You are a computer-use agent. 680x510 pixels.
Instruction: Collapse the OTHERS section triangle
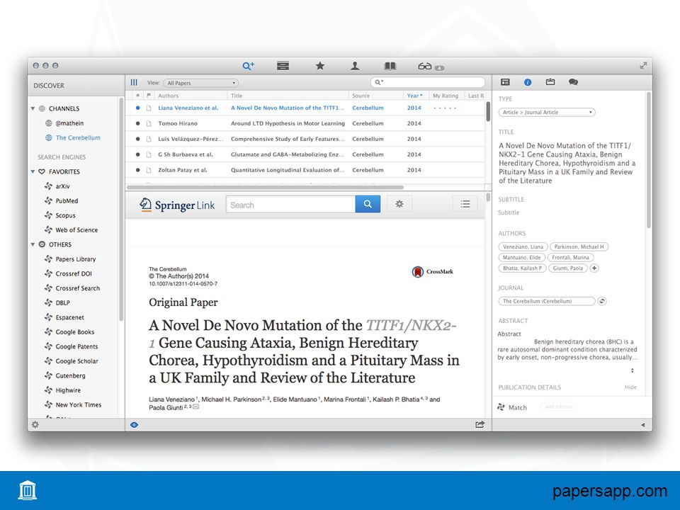[33, 244]
